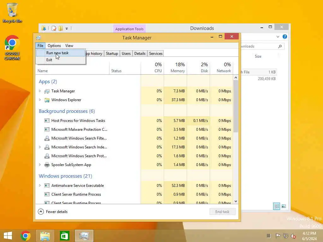Click the Windows Explorer process icon
The width and height of the screenshot is (323, 242).
47,100
